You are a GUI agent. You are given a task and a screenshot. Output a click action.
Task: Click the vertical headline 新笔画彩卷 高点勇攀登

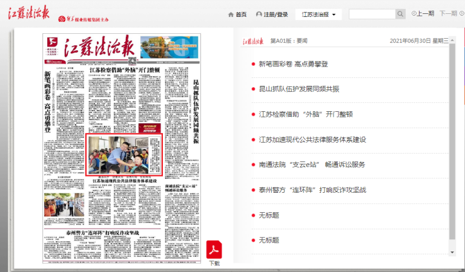tap(47, 102)
